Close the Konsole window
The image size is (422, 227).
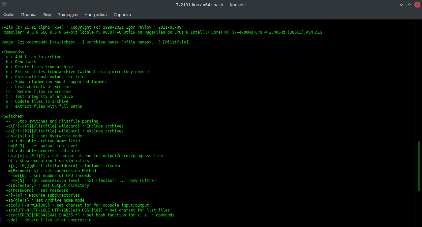tap(417, 5)
